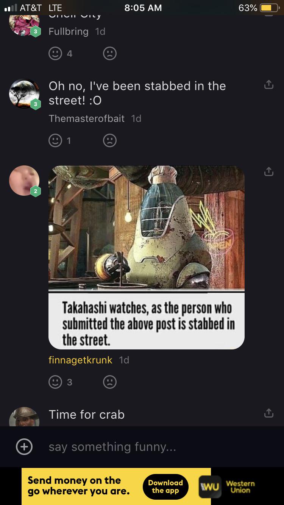This screenshot has width=284, height=505.
Task: Smile at finnagetkrunk's comment
Action: coord(55,382)
